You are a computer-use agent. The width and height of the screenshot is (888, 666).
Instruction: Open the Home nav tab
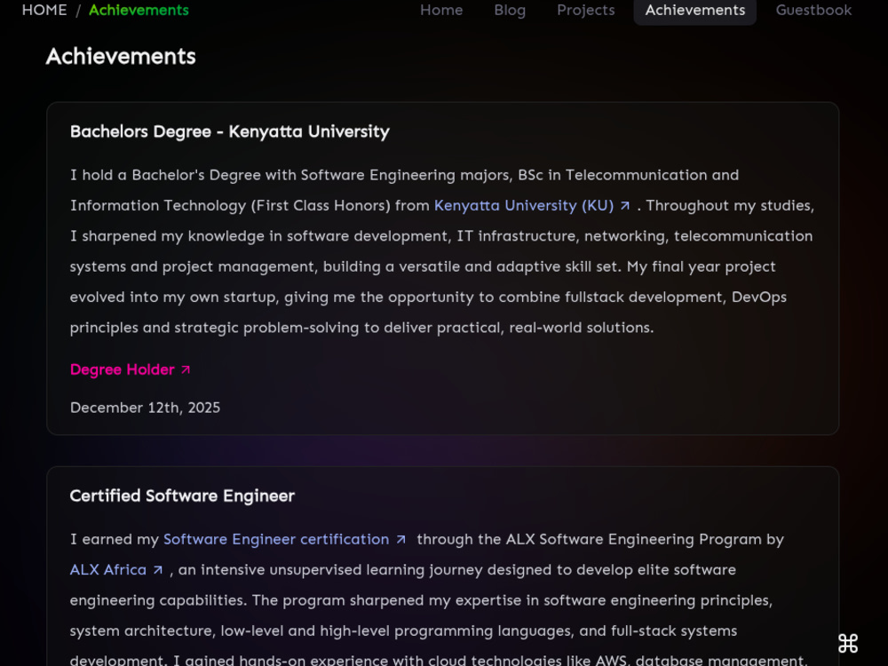[441, 10]
